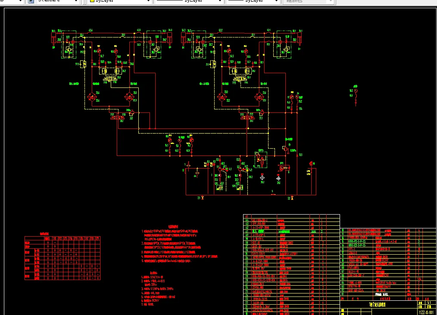Select the YV1 column header in solenoid table
Viewport: 437px width, 315px height.
55,239
